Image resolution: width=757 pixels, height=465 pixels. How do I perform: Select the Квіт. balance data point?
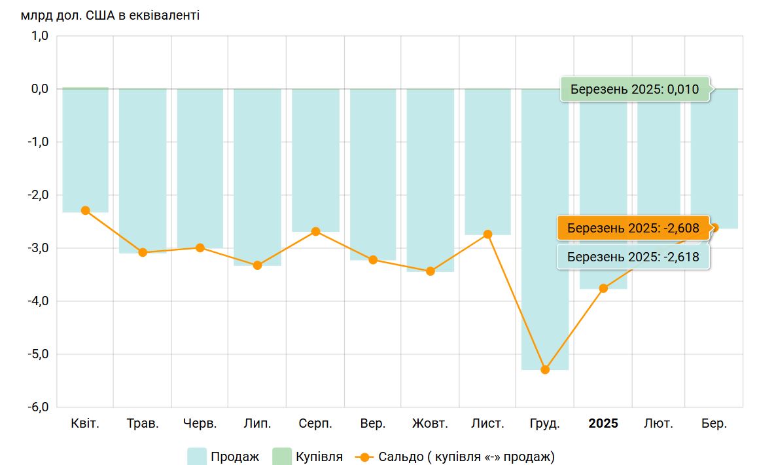click(86, 210)
